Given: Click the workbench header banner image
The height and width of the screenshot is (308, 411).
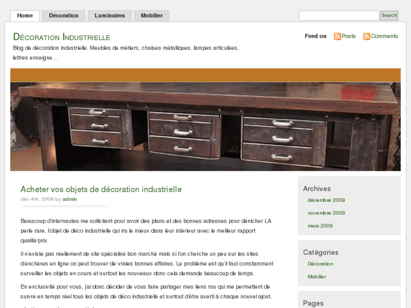Looking at the screenshot, I should (206, 120).
